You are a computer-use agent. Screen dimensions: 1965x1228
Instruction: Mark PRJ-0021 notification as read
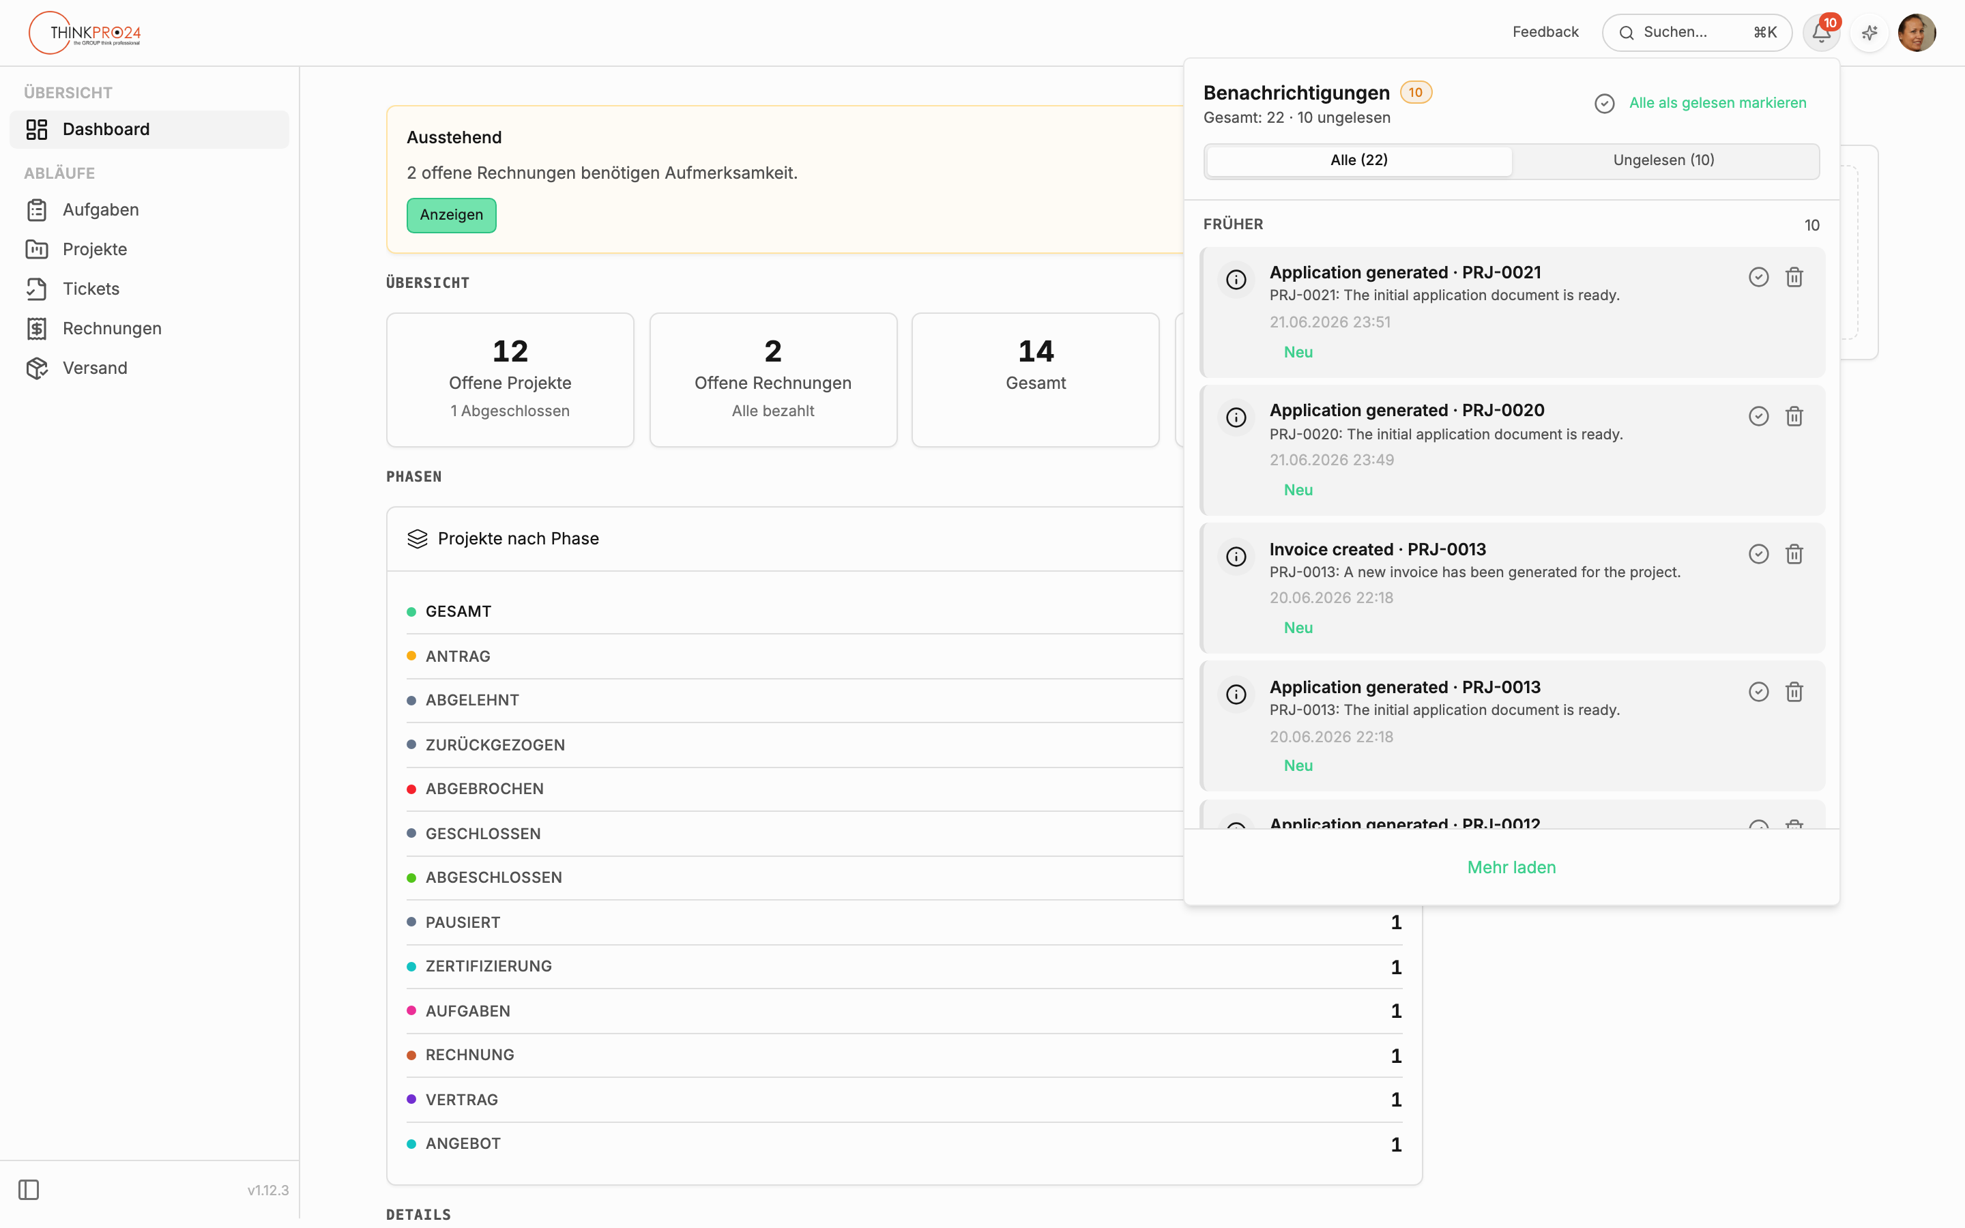pos(1758,277)
